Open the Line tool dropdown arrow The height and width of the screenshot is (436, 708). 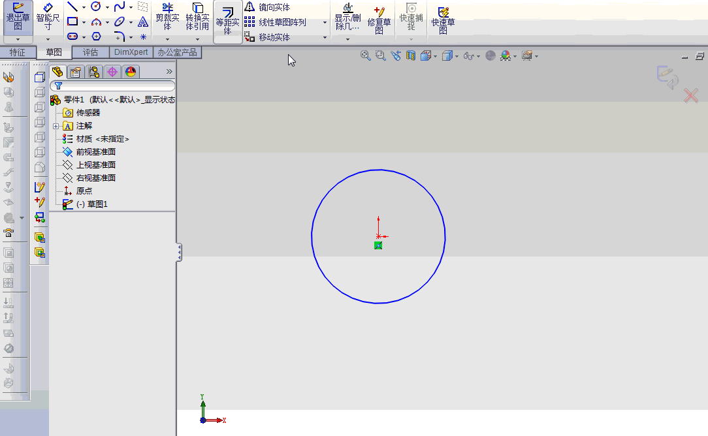[x=84, y=7]
